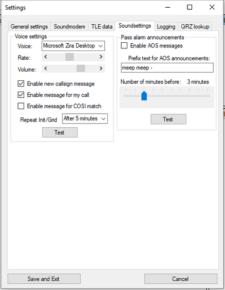Expand the Repeat Init/Grid dropdown
Viewport: 225px width, 290px height.
pos(85,118)
